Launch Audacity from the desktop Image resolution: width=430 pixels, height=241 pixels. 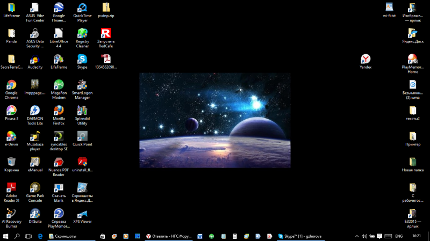(x=35, y=59)
